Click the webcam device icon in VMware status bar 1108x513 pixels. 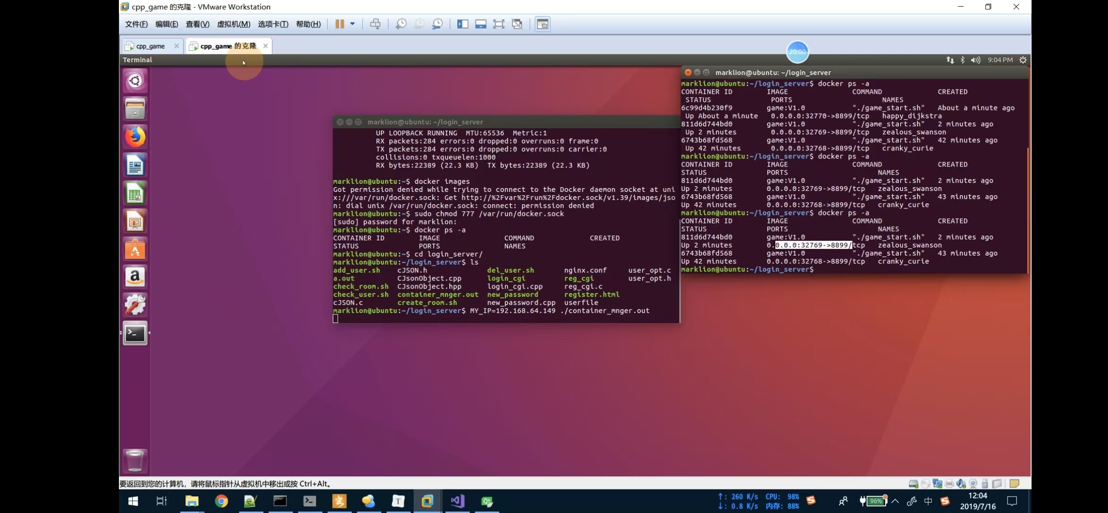click(x=973, y=484)
